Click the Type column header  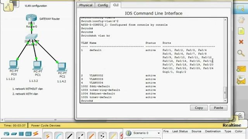pyautogui.click(x=228, y=131)
